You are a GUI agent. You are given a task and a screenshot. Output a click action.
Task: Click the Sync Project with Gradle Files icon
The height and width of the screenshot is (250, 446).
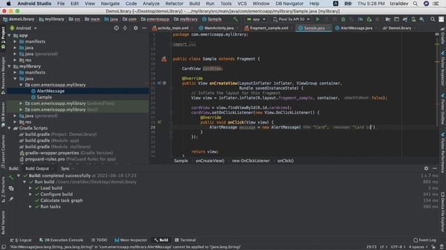point(405,19)
